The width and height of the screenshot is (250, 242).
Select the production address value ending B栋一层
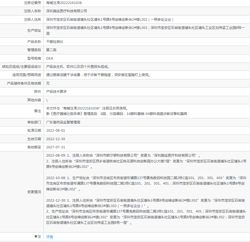[x=145, y=31]
